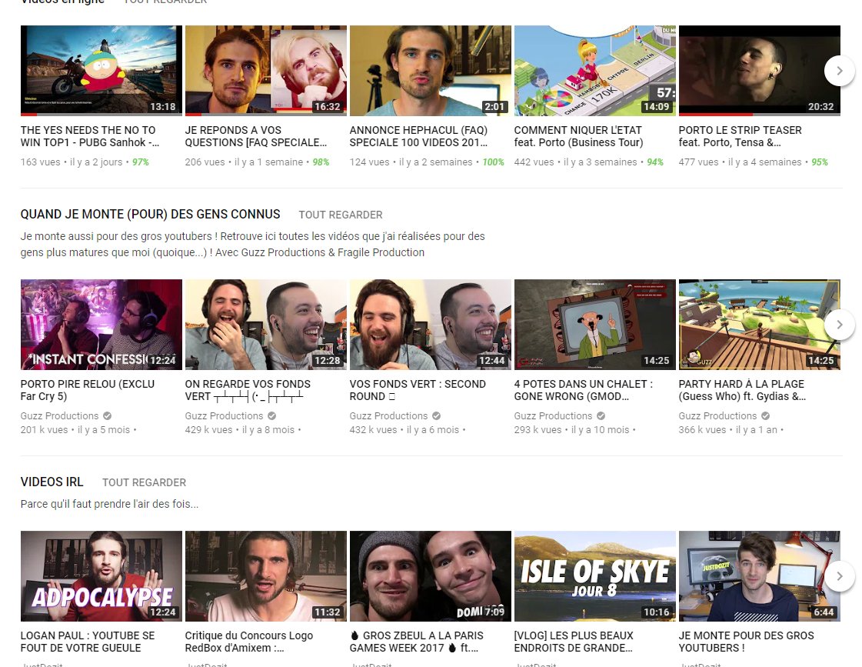Click title ANNONCE HEPHACUL (FAQ)

[418, 136]
